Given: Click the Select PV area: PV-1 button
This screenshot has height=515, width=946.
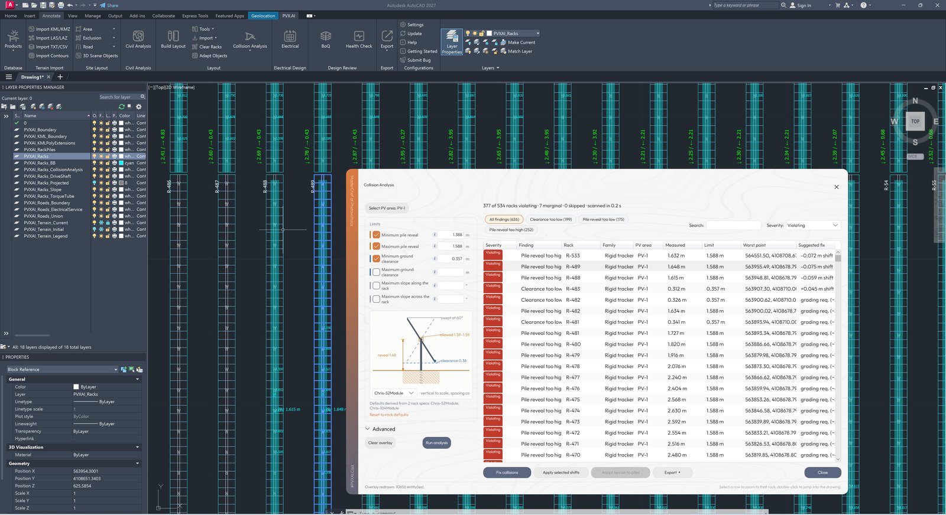Looking at the screenshot, I should tap(387, 208).
